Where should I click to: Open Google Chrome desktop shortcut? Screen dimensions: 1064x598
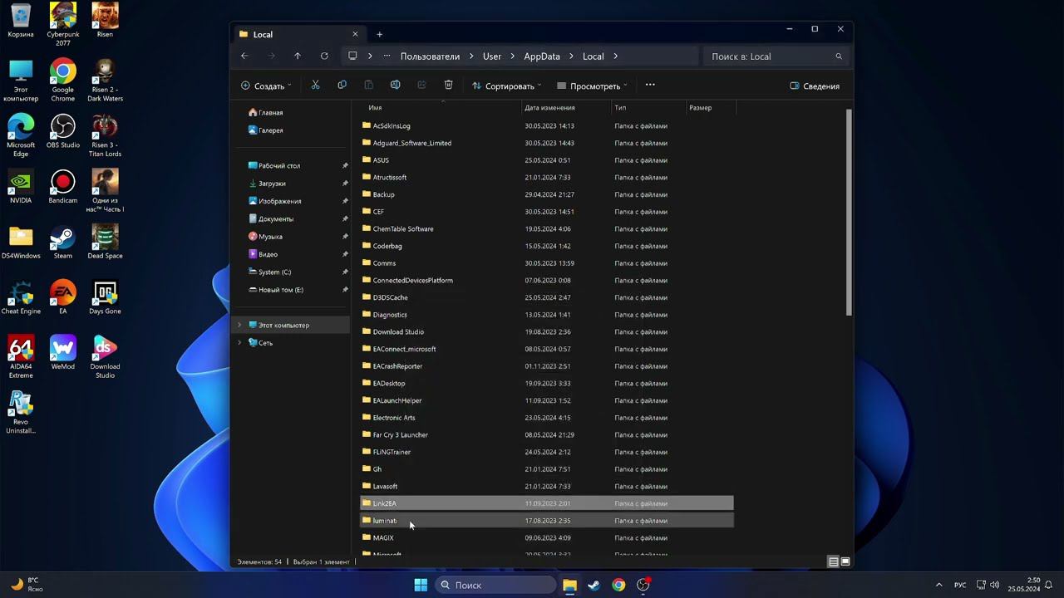63,81
